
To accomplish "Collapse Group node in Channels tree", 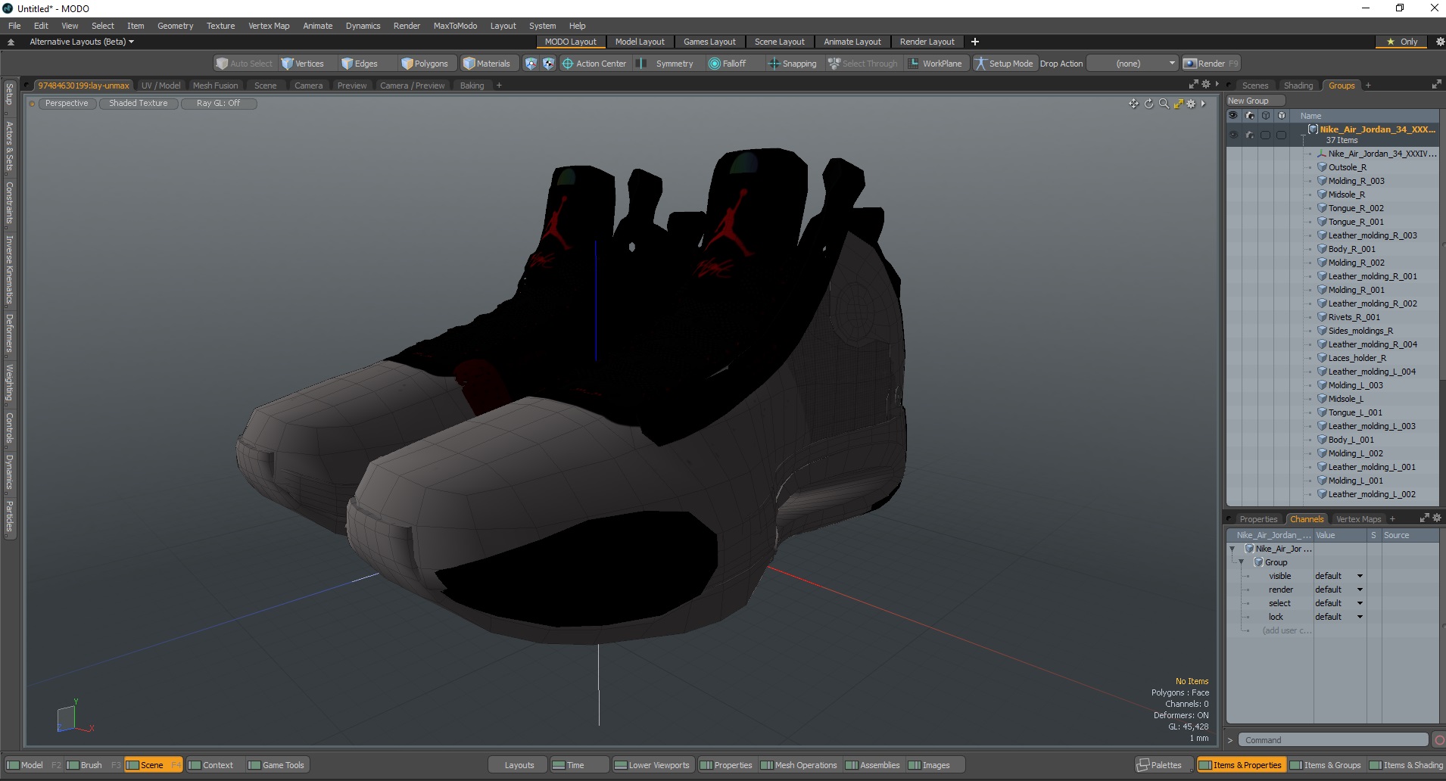I will coord(1242,562).
